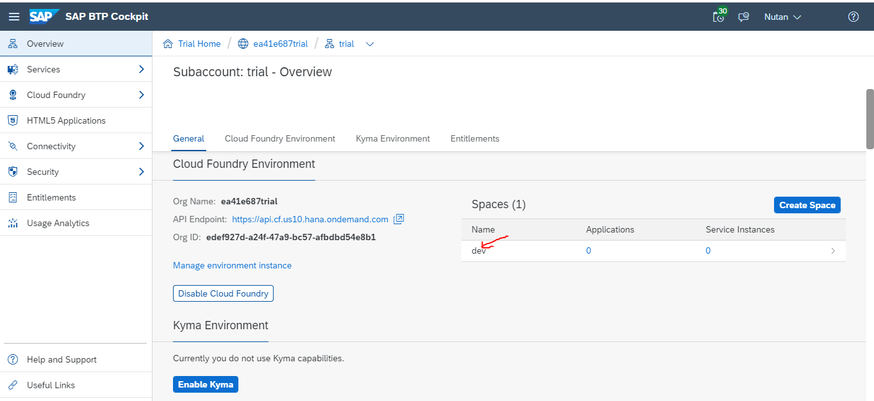This screenshot has height=401, width=874.
Task: Click the SAP logo
Action: point(44,16)
